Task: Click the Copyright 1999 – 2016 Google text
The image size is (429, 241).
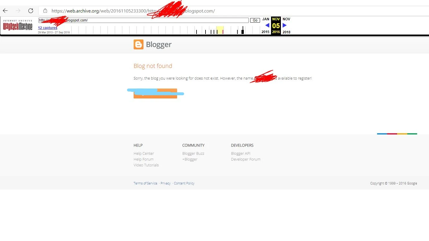Action: click(x=394, y=183)
